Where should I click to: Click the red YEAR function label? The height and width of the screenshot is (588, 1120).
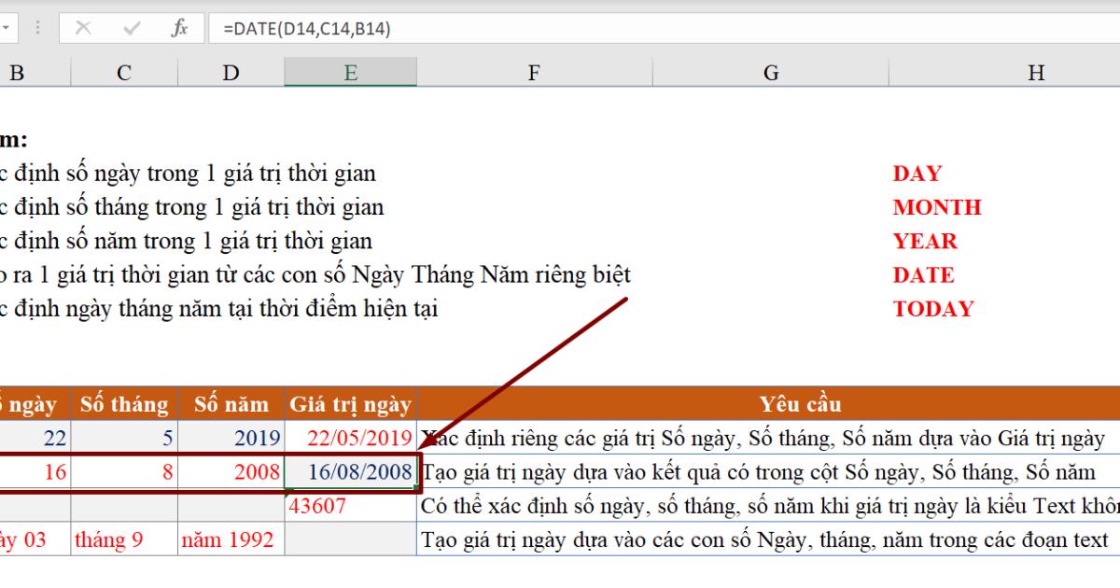tap(925, 241)
